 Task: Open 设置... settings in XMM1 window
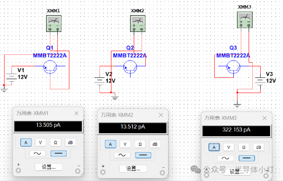(x=48, y=167)
